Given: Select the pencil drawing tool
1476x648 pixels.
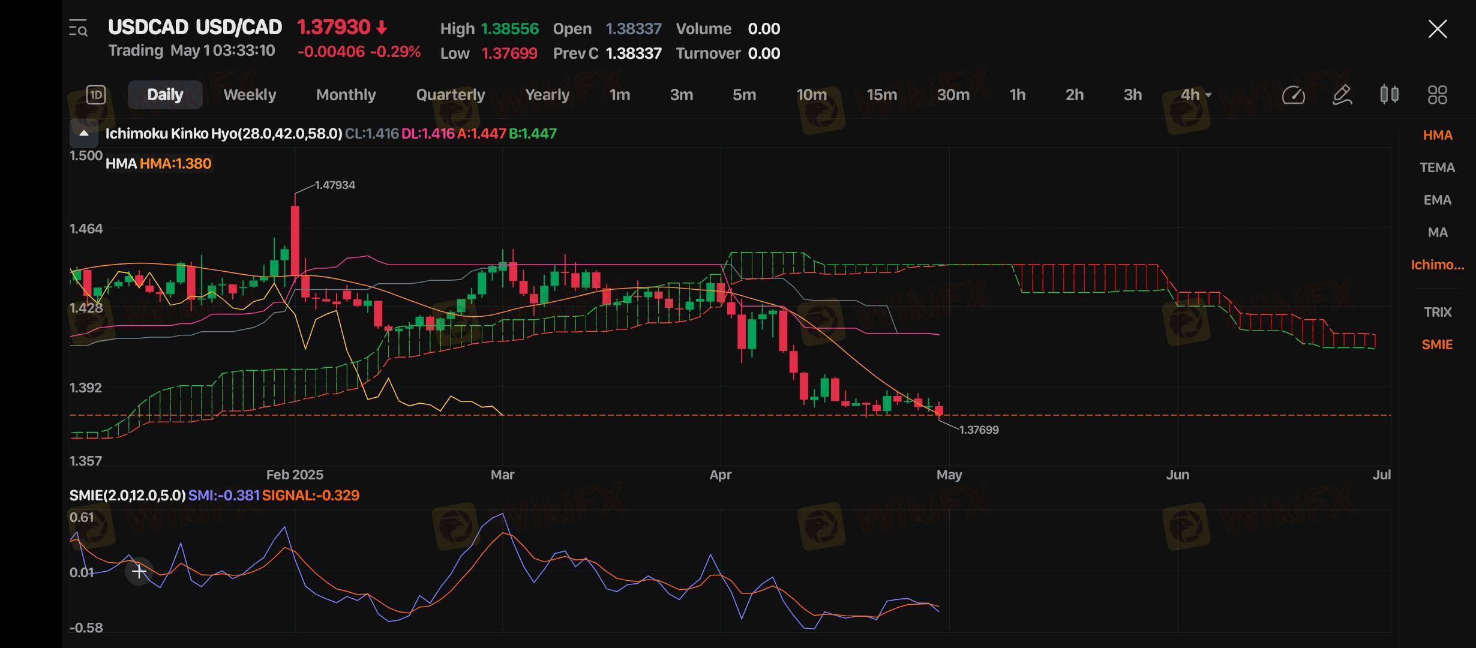Looking at the screenshot, I should (1342, 95).
